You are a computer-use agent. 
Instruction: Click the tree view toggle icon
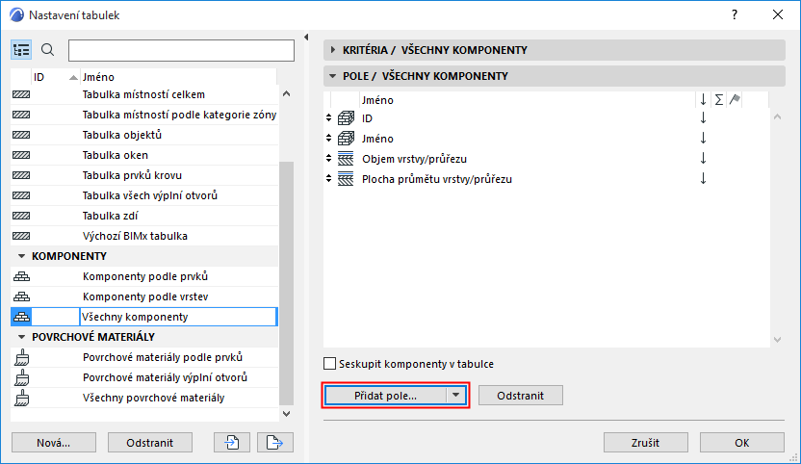tap(22, 50)
